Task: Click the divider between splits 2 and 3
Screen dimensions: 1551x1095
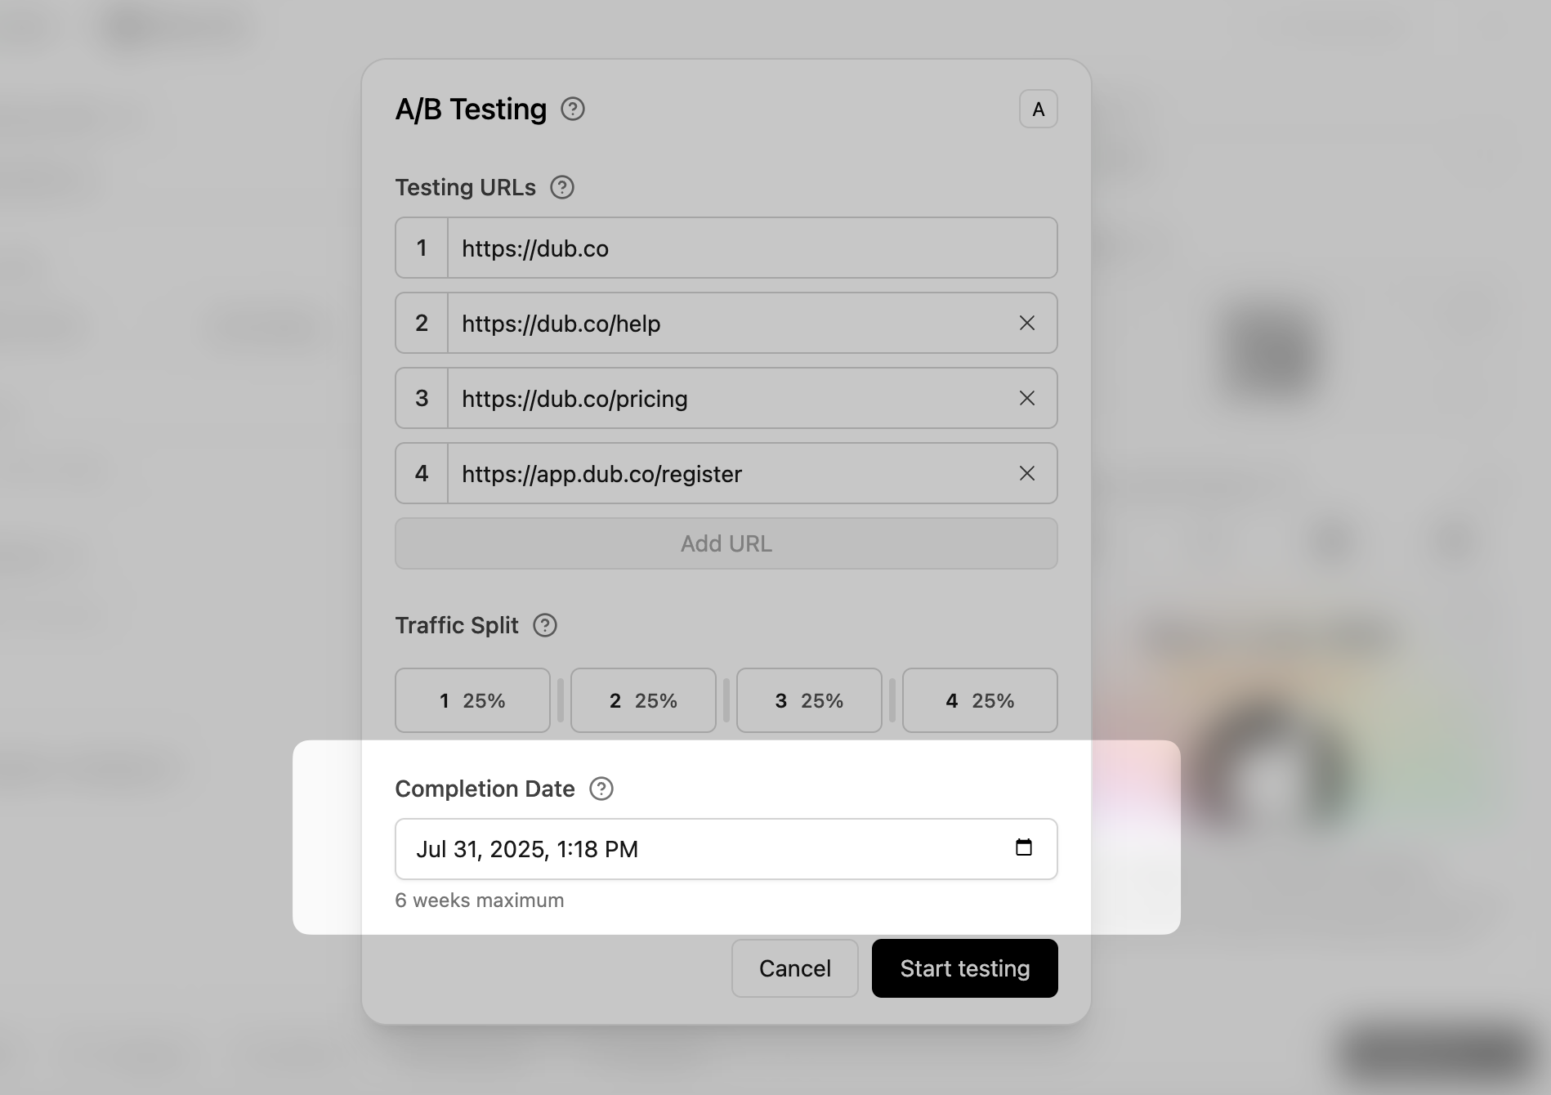Action: pos(726,700)
